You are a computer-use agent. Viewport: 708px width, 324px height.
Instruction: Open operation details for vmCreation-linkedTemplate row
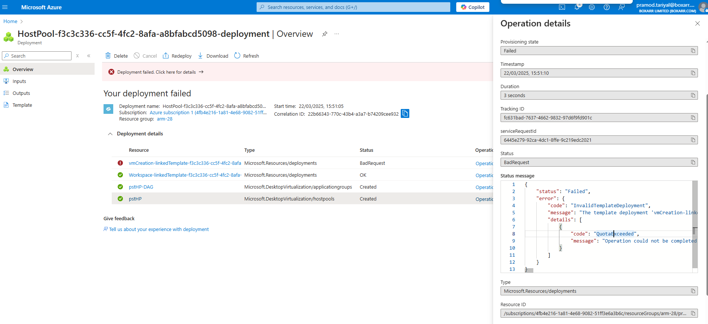pyautogui.click(x=484, y=163)
